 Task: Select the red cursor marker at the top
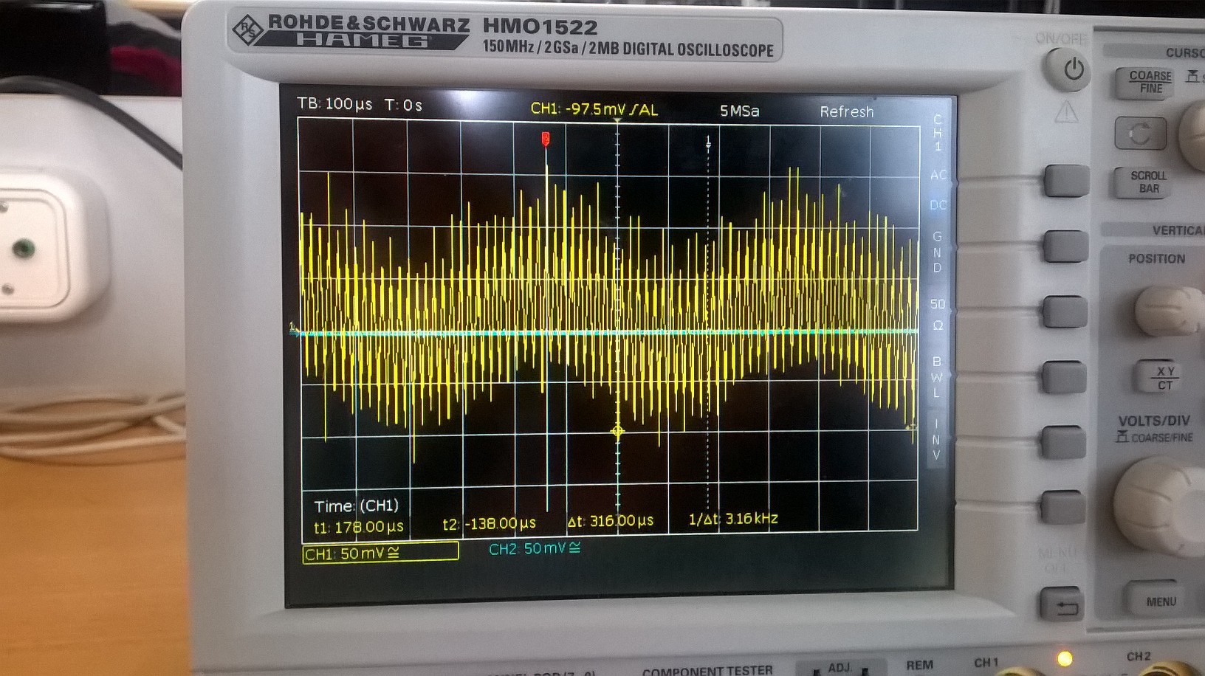point(546,138)
